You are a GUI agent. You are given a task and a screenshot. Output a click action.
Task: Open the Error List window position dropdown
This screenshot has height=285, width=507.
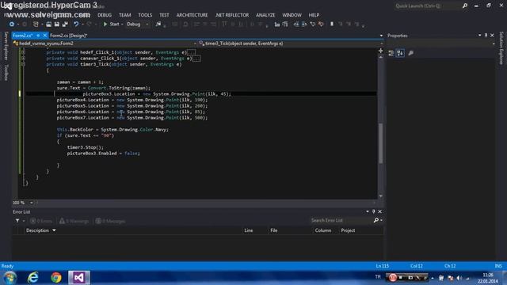pyautogui.click(x=368, y=211)
